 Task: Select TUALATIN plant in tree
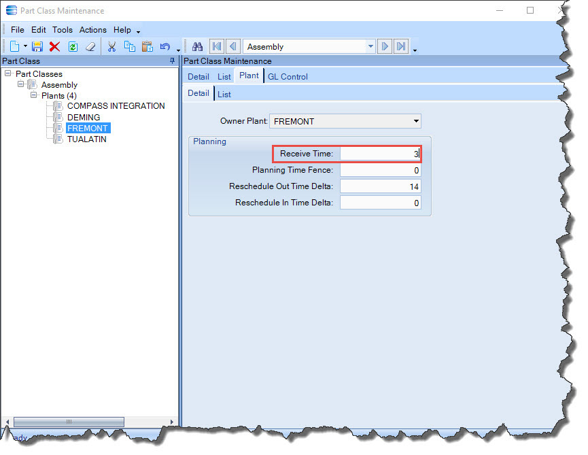(86, 139)
